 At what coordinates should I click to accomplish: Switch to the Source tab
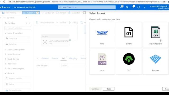[55, 58]
